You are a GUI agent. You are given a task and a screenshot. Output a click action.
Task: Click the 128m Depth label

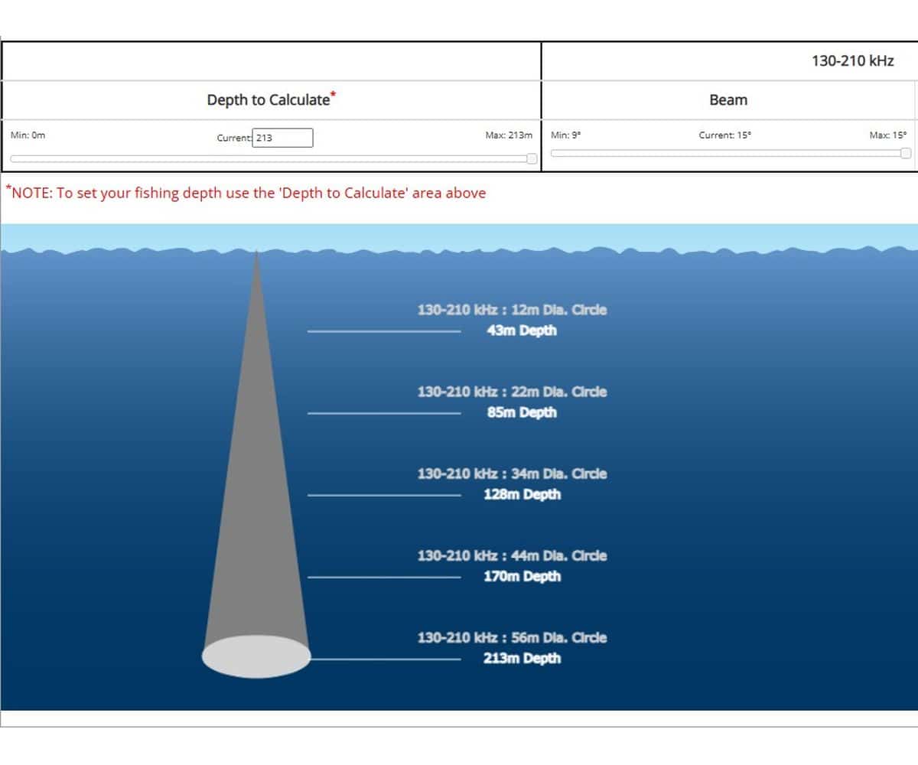tap(522, 494)
